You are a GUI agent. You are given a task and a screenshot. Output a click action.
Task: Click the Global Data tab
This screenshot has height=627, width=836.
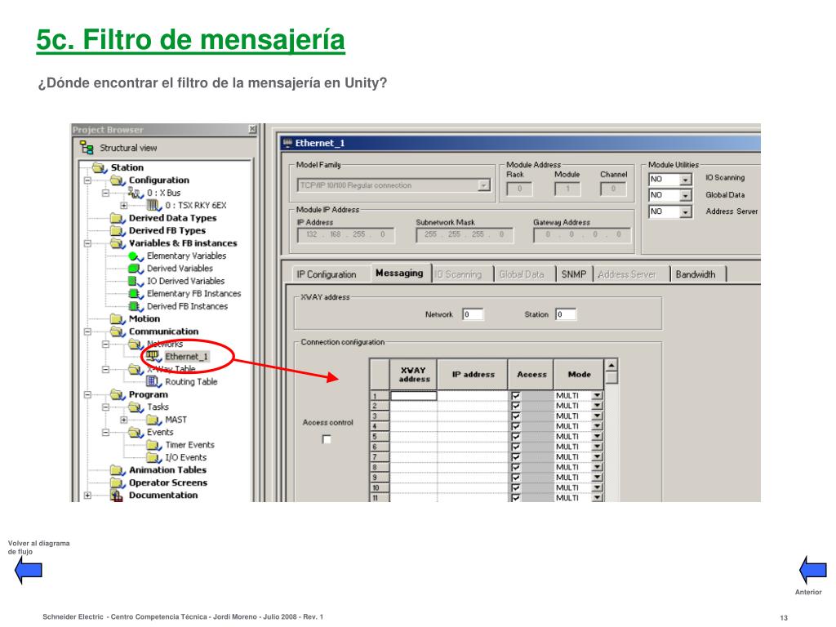click(522, 274)
